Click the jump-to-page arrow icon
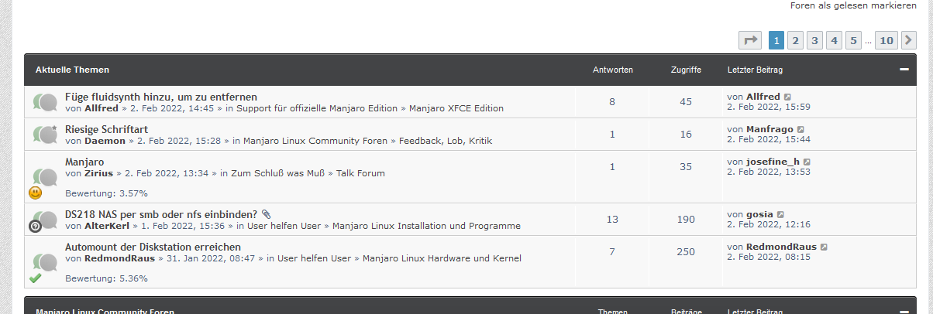The width and height of the screenshot is (933, 314). click(x=750, y=40)
